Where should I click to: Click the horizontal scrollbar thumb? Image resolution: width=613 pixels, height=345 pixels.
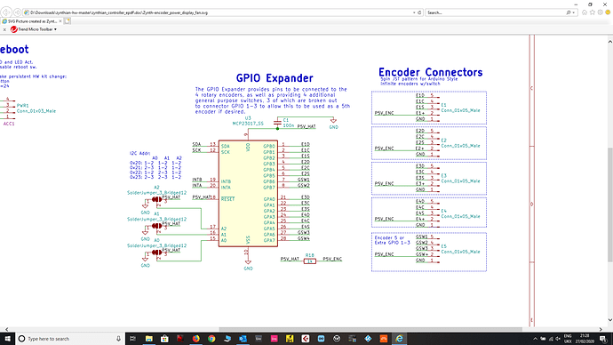pos(370,329)
